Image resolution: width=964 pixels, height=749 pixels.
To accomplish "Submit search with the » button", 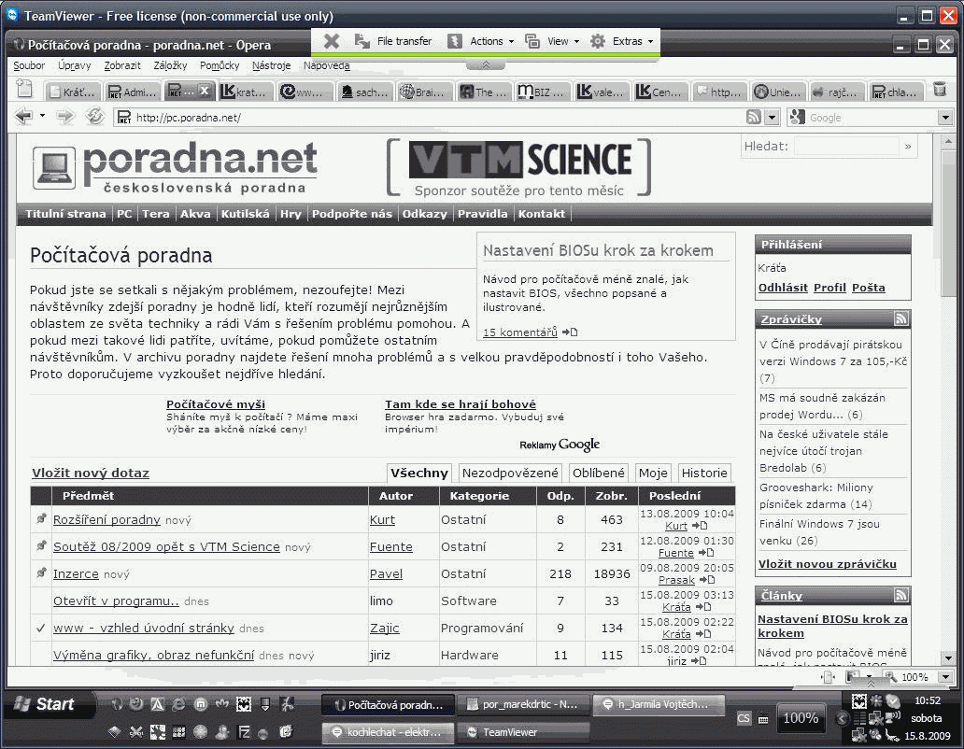I will [908, 147].
